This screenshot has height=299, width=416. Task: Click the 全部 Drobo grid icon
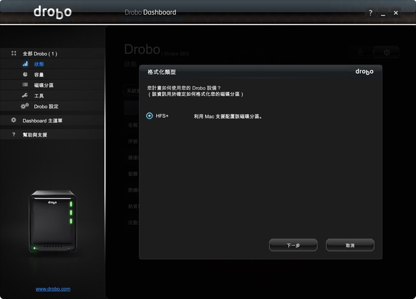pyautogui.click(x=14, y=53)
